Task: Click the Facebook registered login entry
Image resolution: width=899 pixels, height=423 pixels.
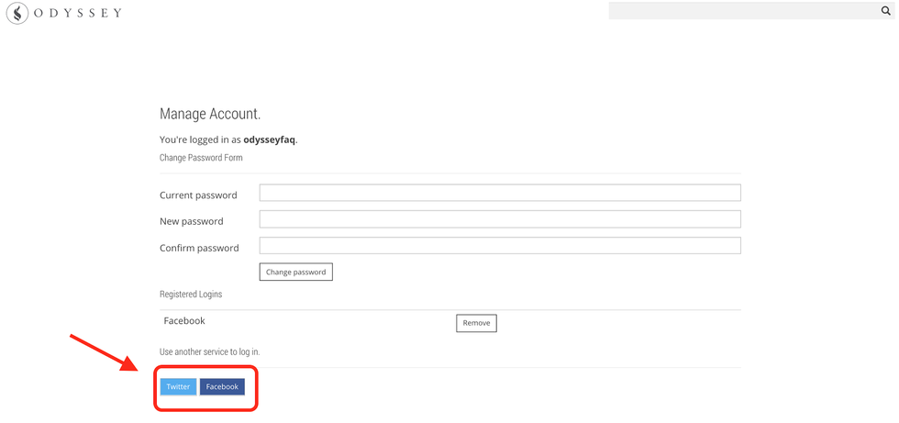Action: click(x=184, y=321)
